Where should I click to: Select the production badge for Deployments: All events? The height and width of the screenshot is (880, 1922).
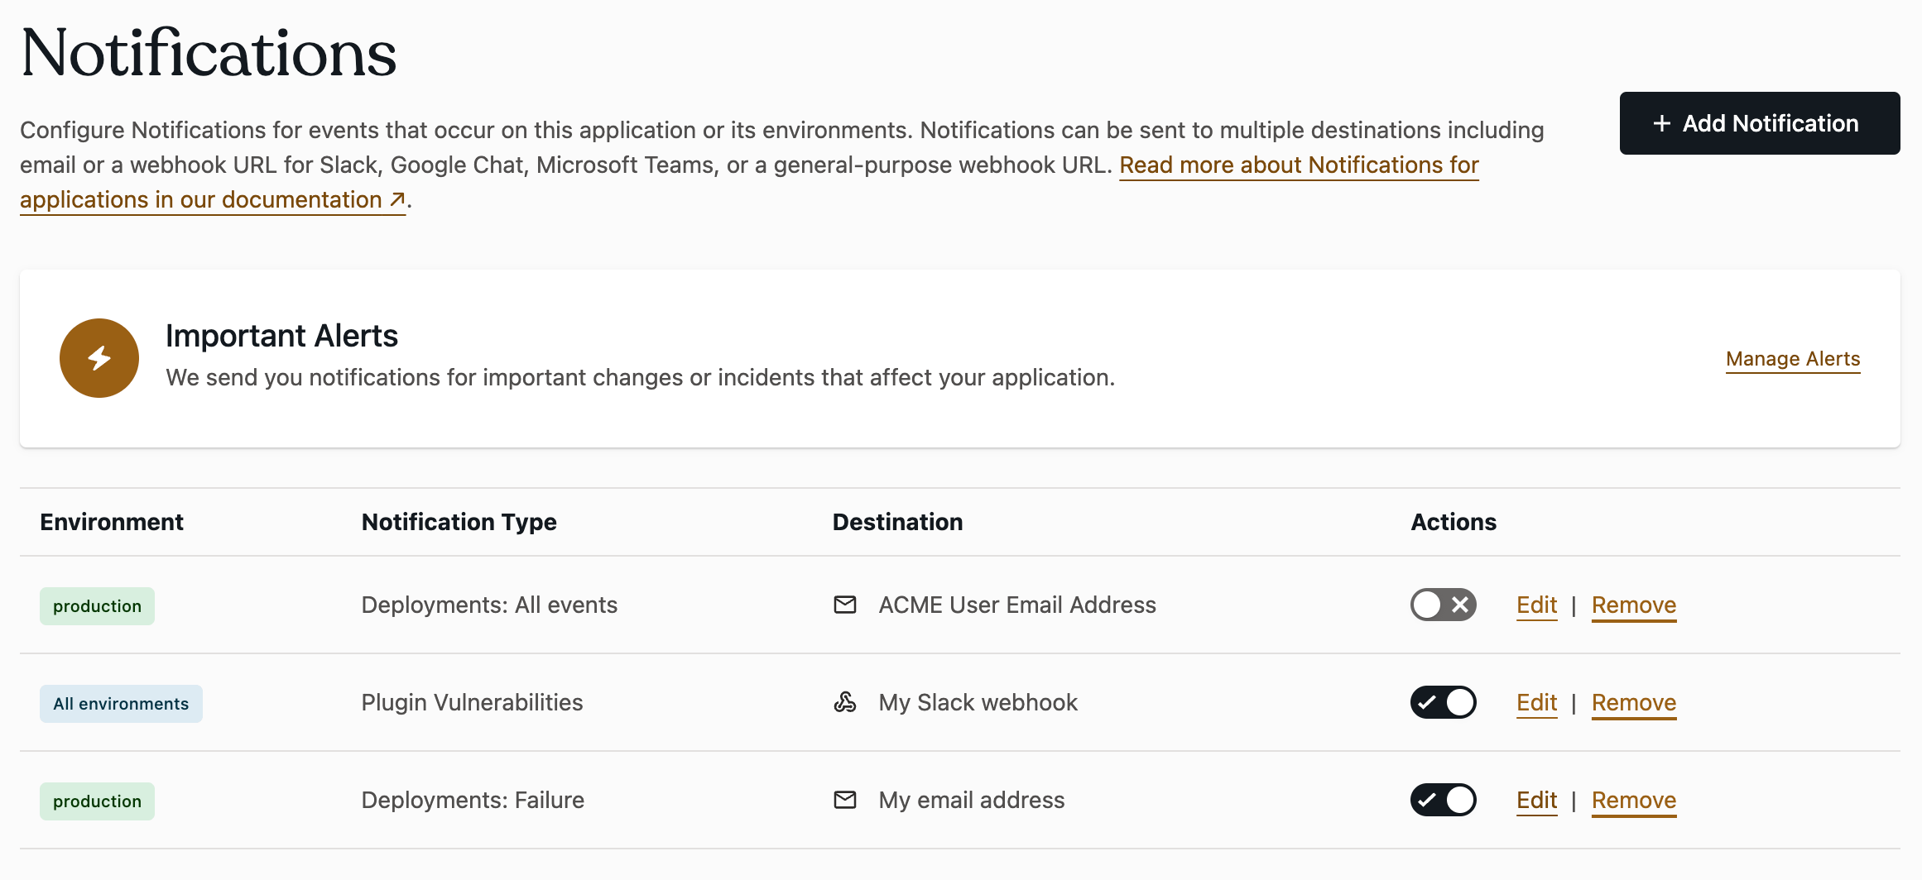97,605
